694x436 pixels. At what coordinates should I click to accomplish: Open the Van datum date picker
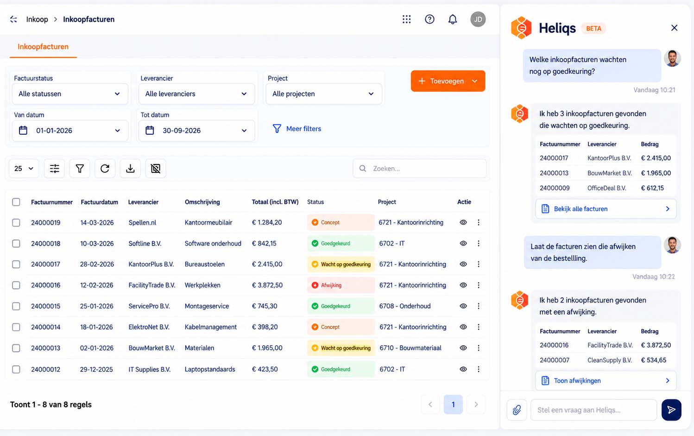(69, 131)
